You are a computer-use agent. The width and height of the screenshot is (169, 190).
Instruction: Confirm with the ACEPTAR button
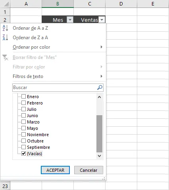pyautogui.click(x=55, y=170)
